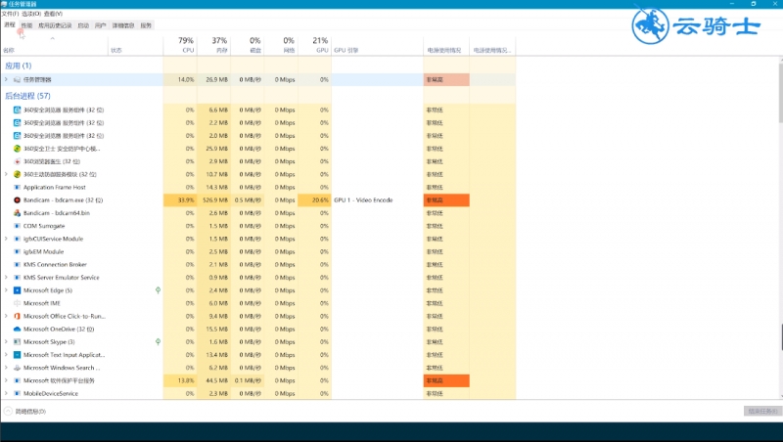Expand the Microsoft Windows Search entry
The width and height of the screenshot is (783, 442).
point(6,368)
